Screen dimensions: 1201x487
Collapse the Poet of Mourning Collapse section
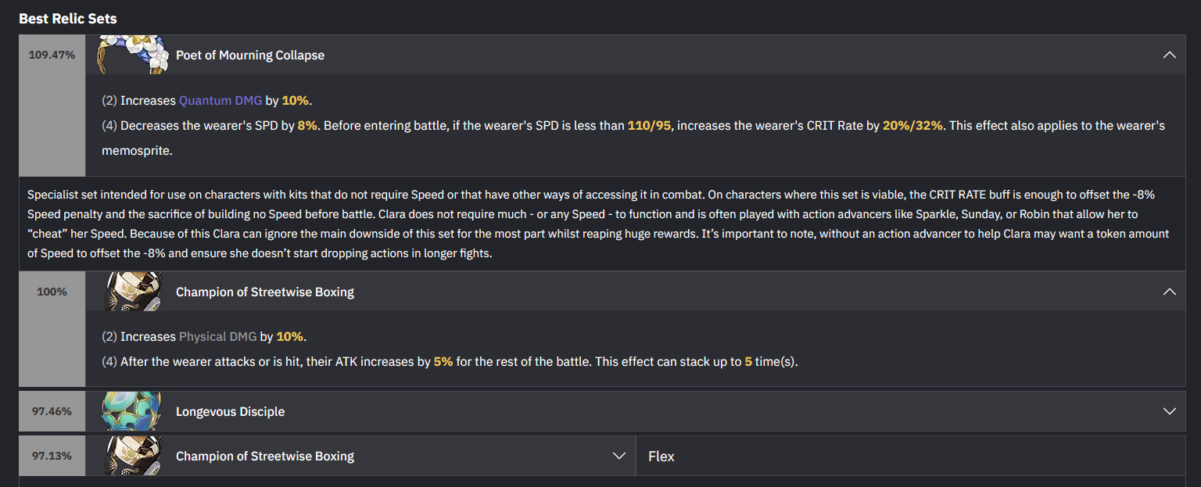(x=1169, y=55)
